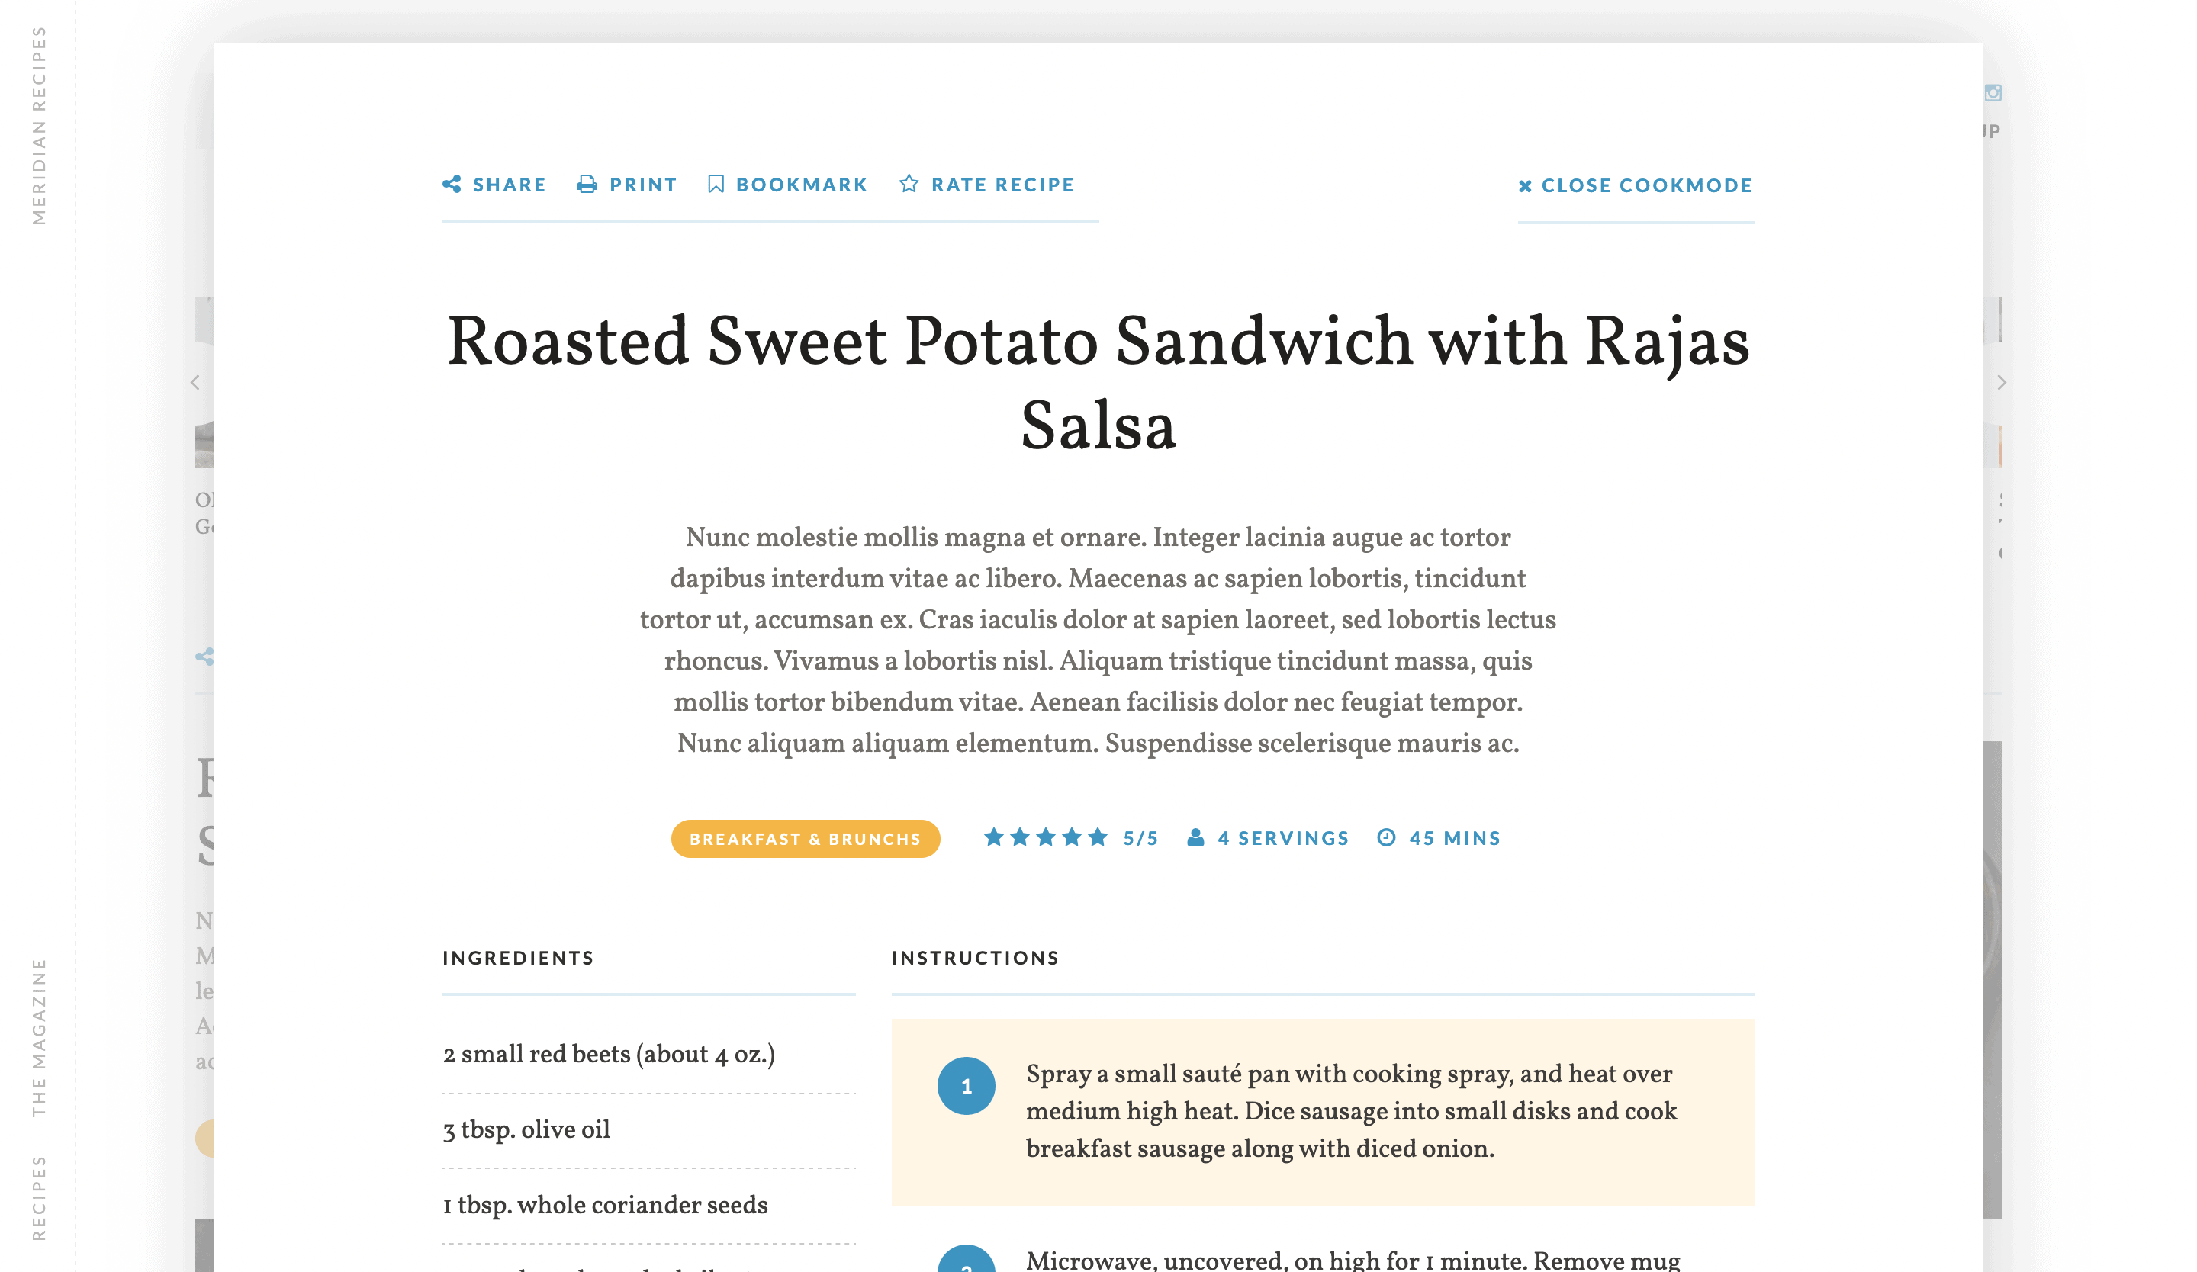Click the person icon beside 4 Servings
This screenshot has height=1272, width=2197.
pyautogui.click(x=1195, y=837)
